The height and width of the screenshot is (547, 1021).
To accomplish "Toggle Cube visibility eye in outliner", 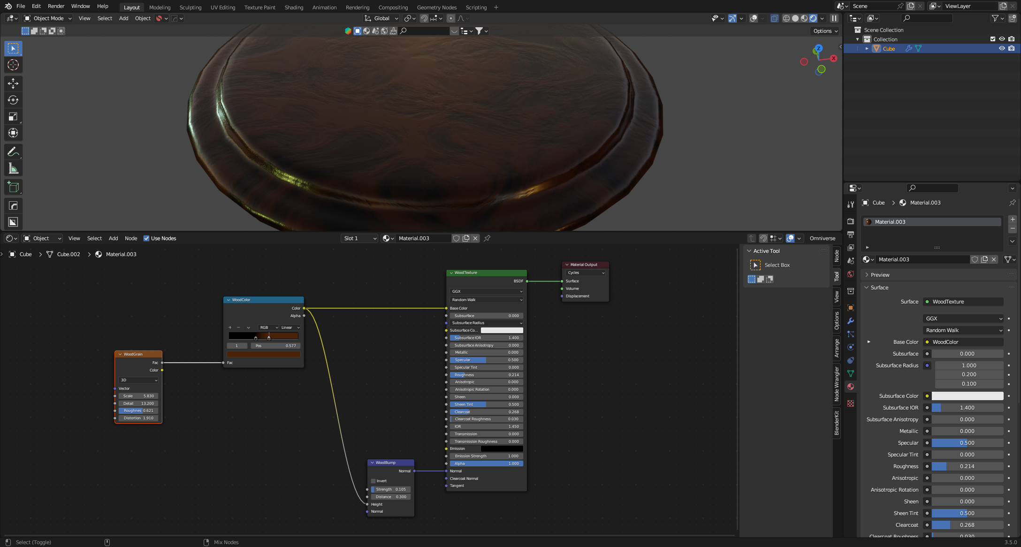I will point(1002,48).
